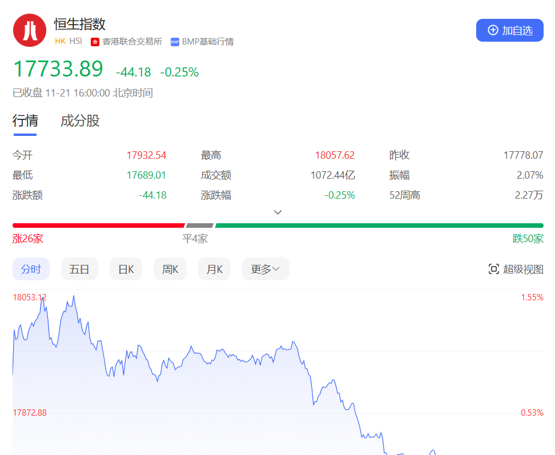Click the BMP basic quotes icon

(175, 42)
